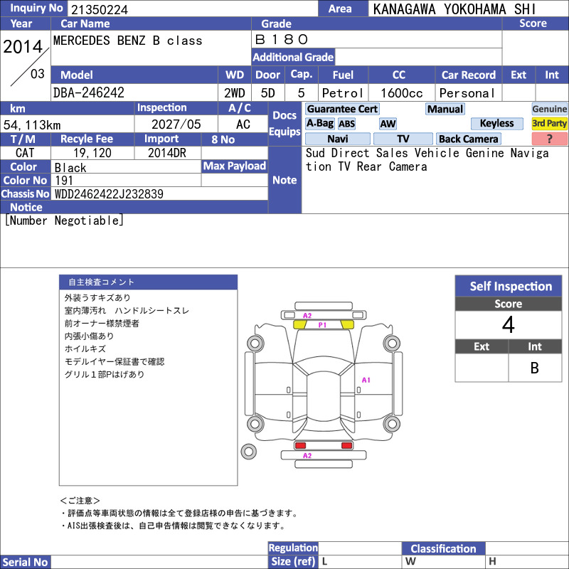Click the AW equipment badge
The height and width of the screenshot is (569, 569).
388,124
